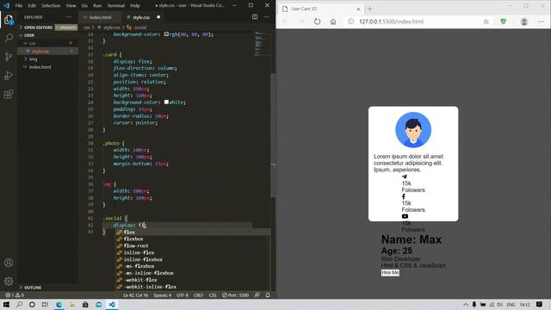
Task: Open index.html in the explorer tree
Action: tap(47, 67)
